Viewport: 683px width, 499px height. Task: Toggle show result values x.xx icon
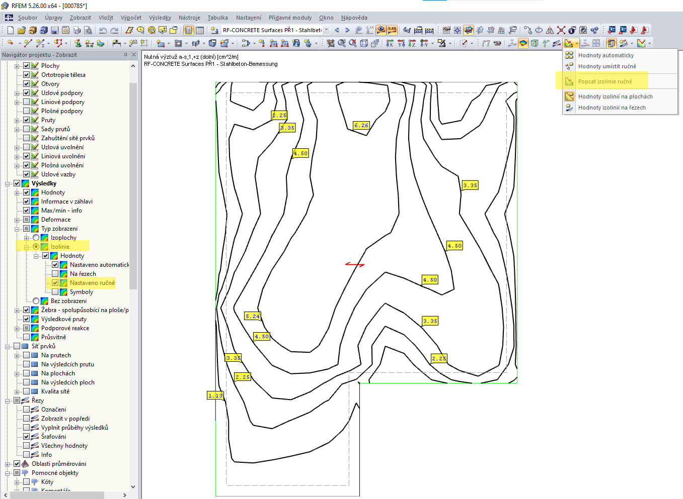pos(392,30)
